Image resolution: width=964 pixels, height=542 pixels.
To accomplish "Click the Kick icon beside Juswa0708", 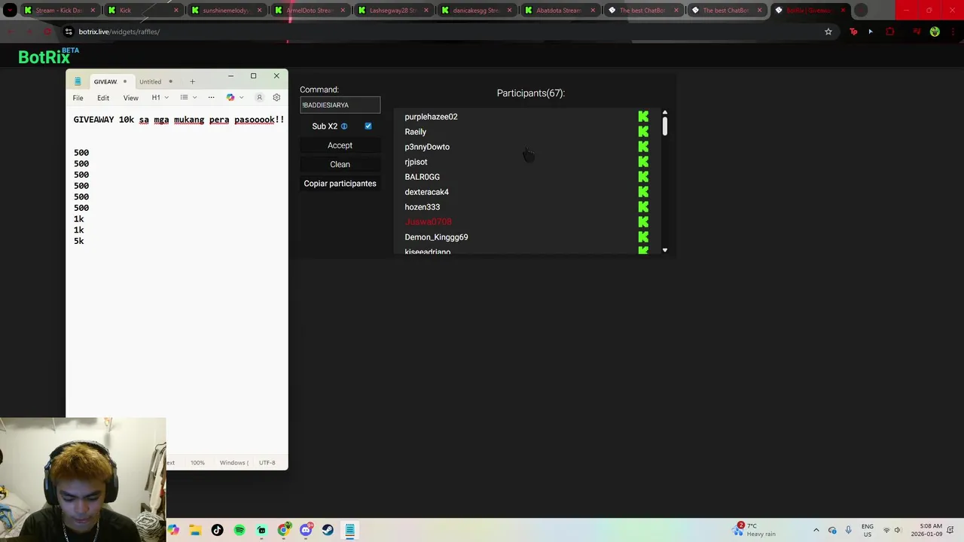I will tap(643, 222).
